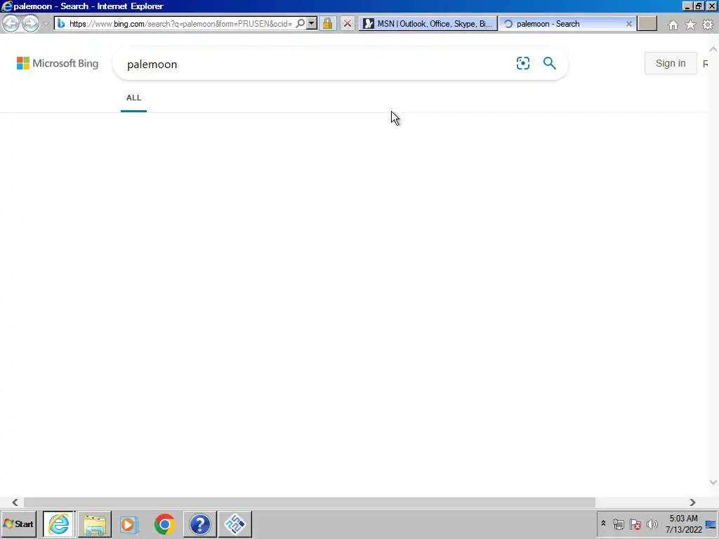Submit search with Bing magnifier icon
719x539 pixels.
point(549,63)
